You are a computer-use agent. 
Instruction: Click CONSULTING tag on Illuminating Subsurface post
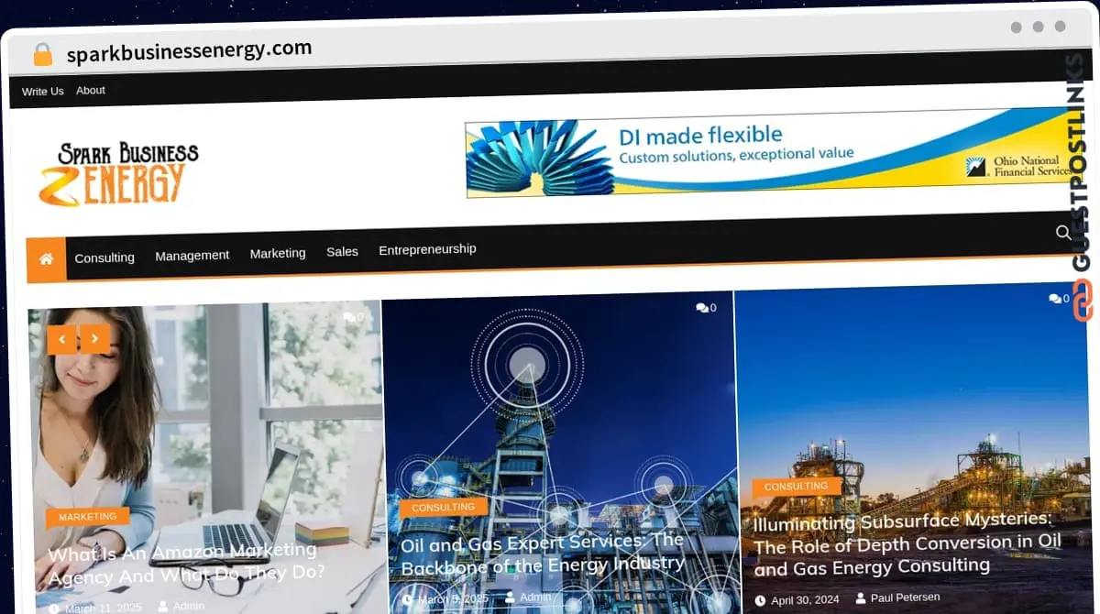click(796, 487)
